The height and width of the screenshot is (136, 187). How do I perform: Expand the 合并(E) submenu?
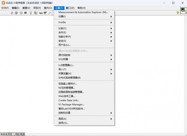tap(84, 33)
